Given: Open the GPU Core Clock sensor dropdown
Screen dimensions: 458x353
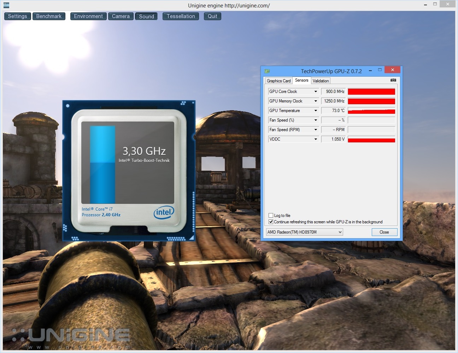Looking at the screenshot, I should pyautogui.click(x=316, y=92).
